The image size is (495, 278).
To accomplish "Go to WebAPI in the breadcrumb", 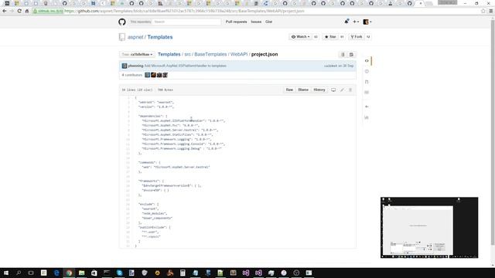I will 239,54.
